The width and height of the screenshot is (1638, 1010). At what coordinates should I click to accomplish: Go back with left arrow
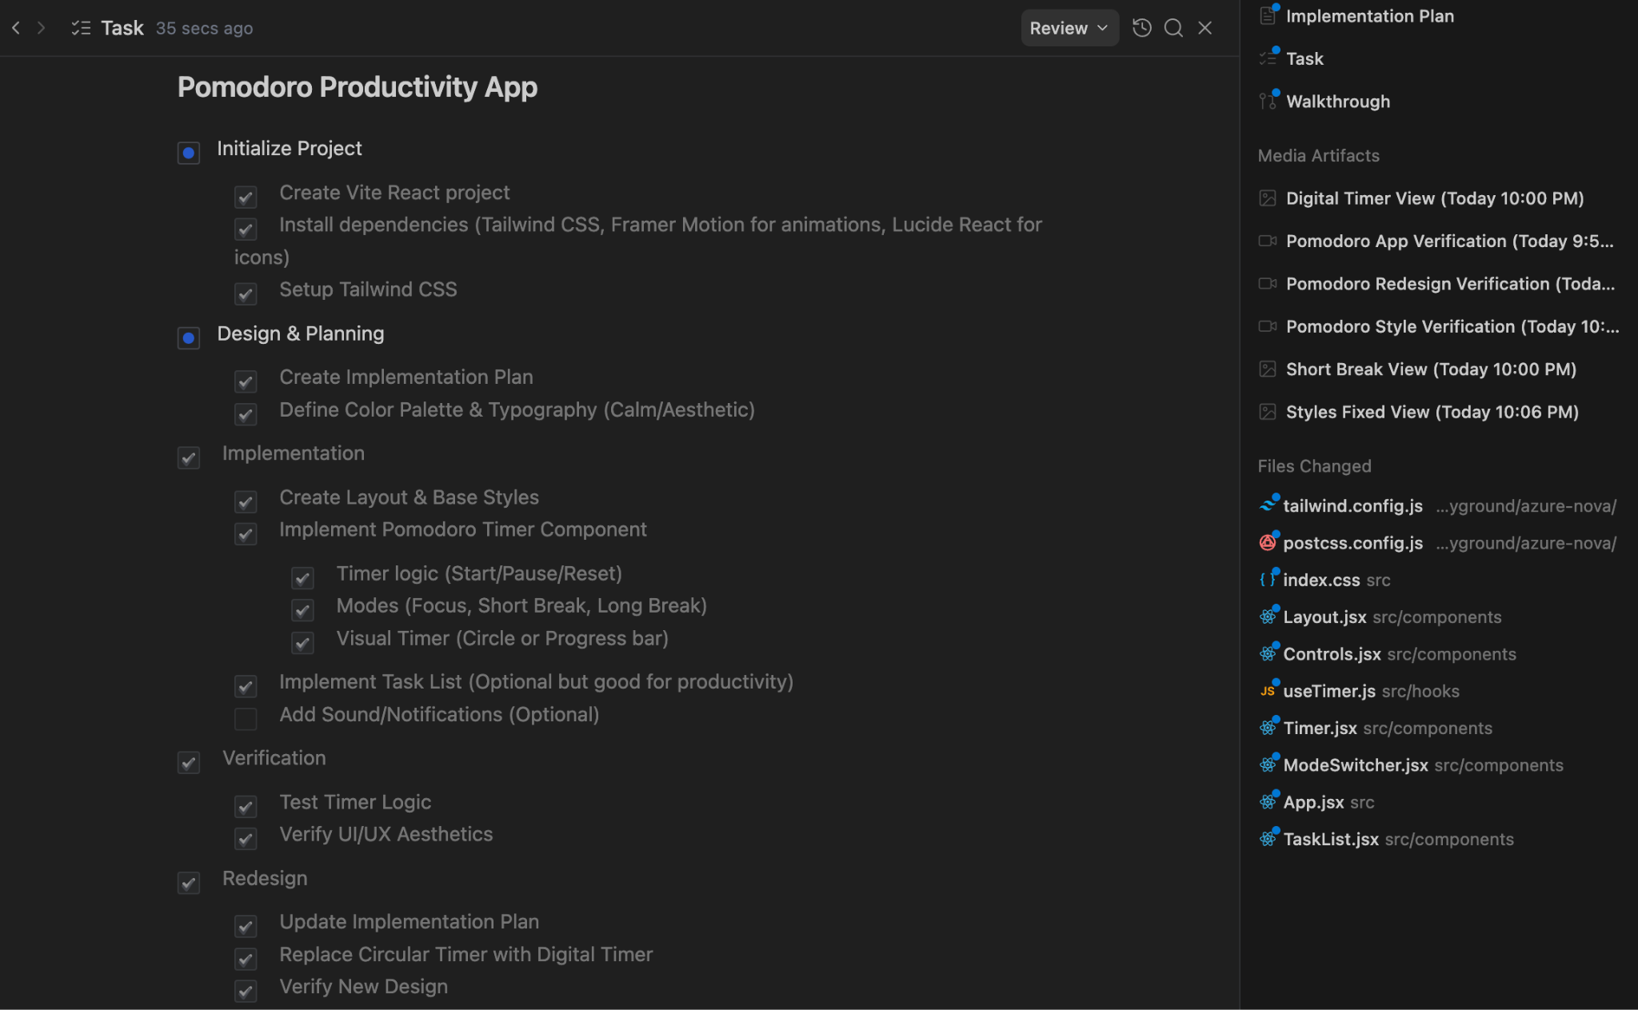pos(16,28)
